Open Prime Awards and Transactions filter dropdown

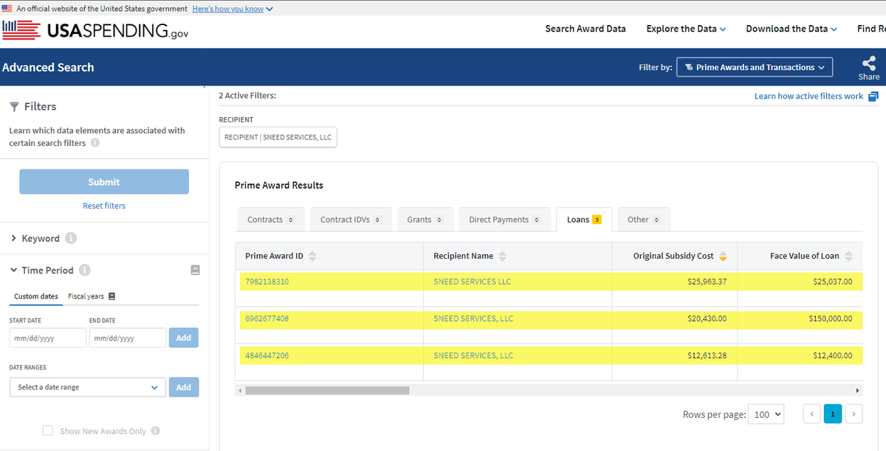755,67
